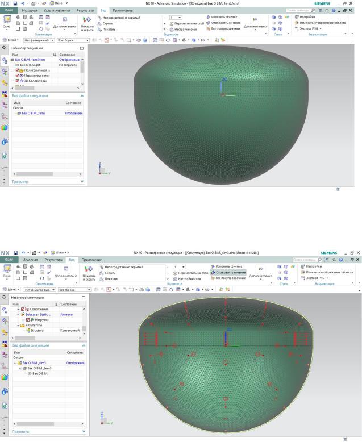Click Изменить отображение объекта, lower ribbon
The width and height of the screenshot is (362, 442).
(327, 272)
